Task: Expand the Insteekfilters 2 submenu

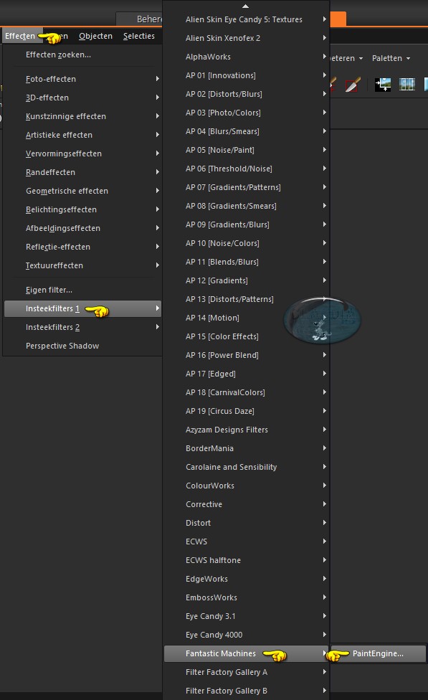Action: click(82, 327)
